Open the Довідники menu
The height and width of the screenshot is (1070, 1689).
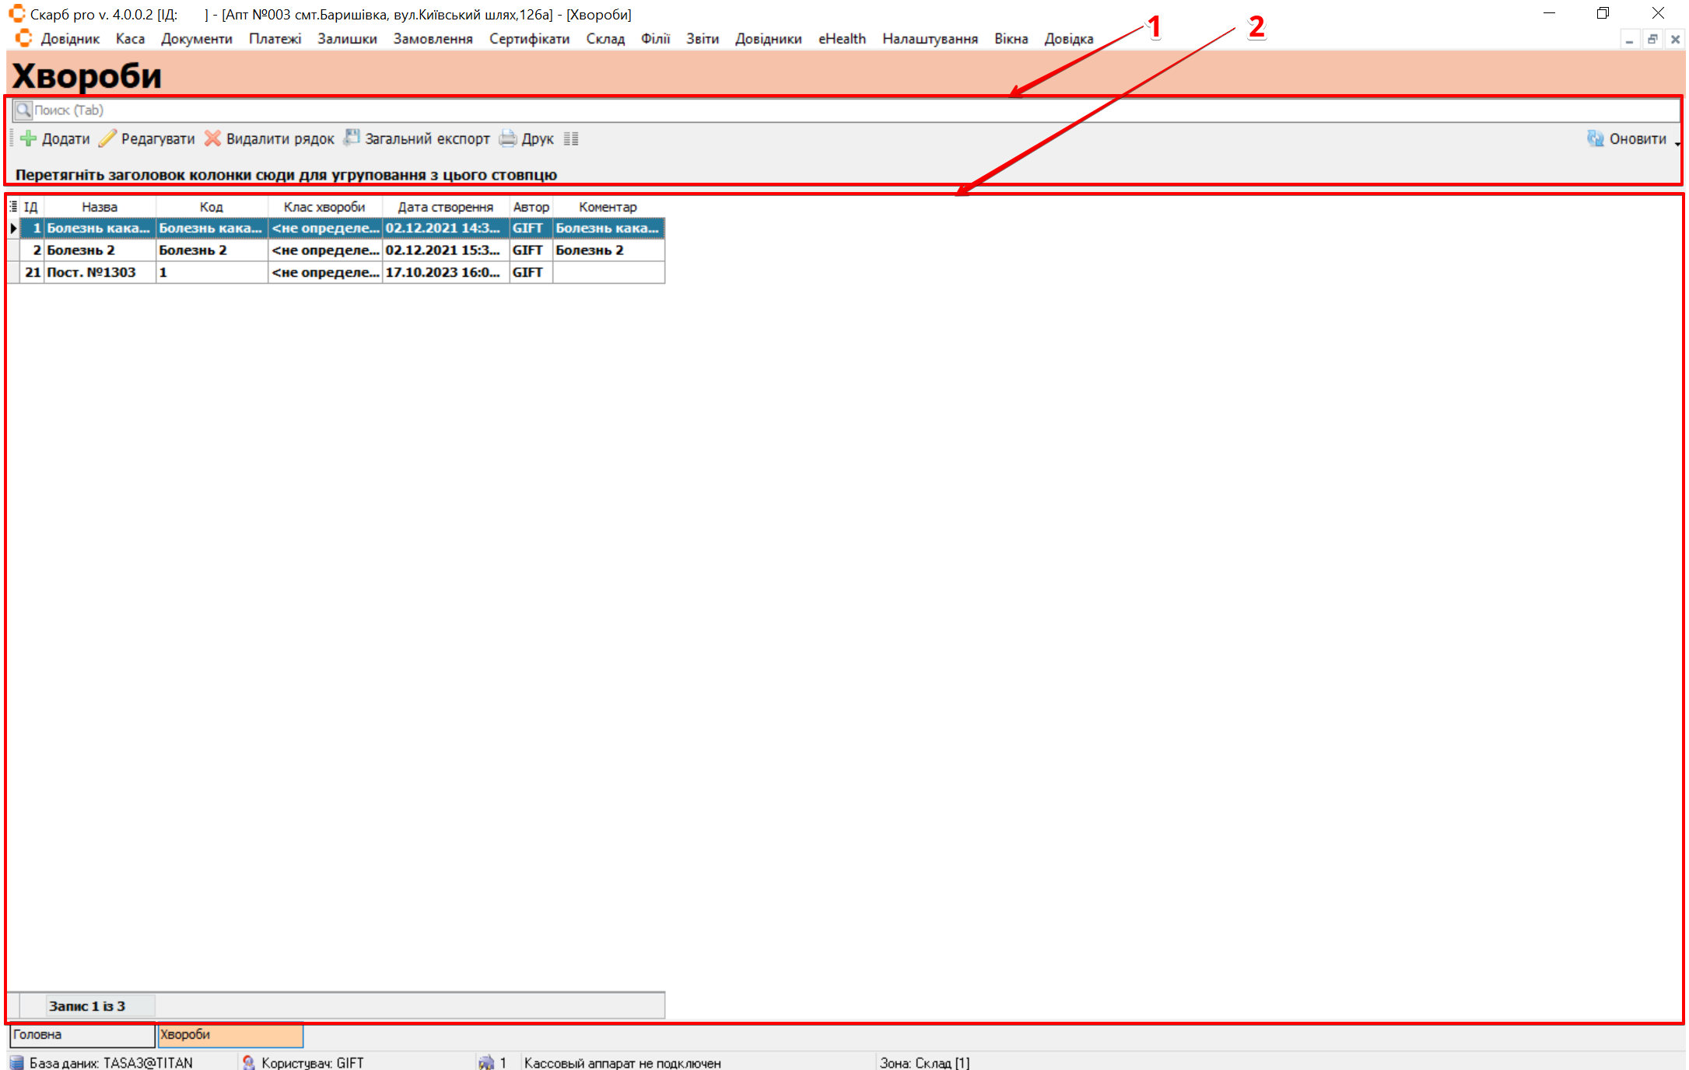click(768, 39)
